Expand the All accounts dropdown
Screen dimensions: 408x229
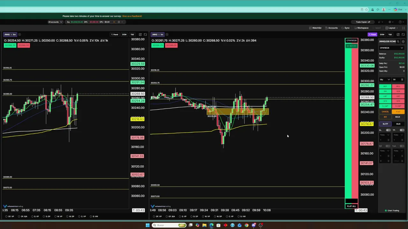click(x=55, y=22)
